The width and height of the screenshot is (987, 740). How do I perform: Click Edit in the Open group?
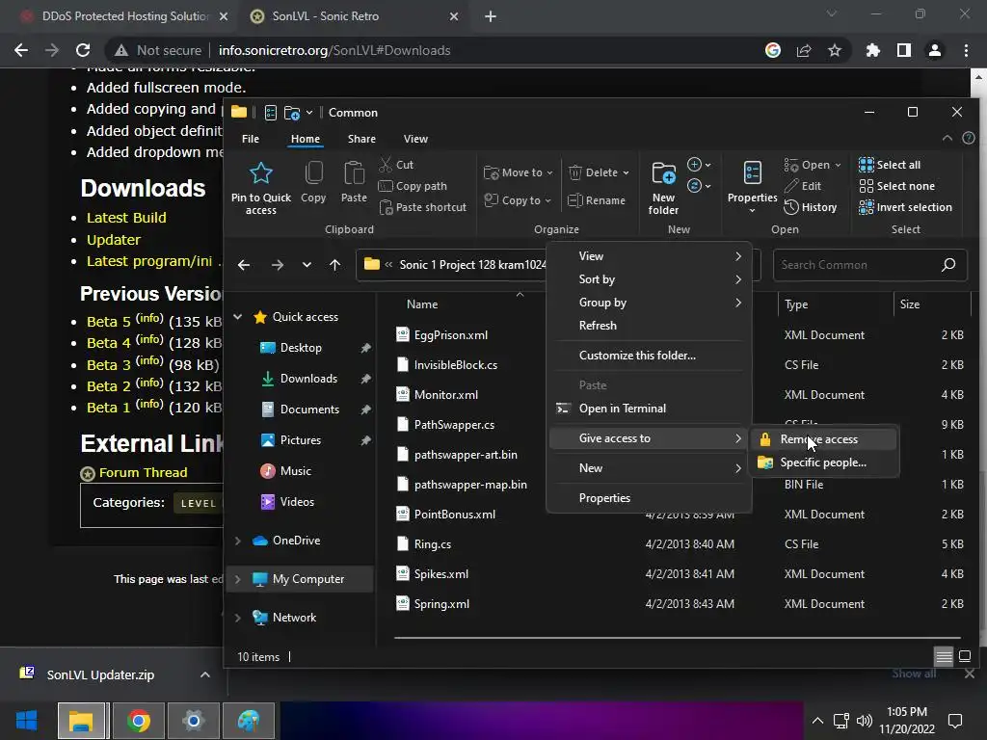pos(803,186)
